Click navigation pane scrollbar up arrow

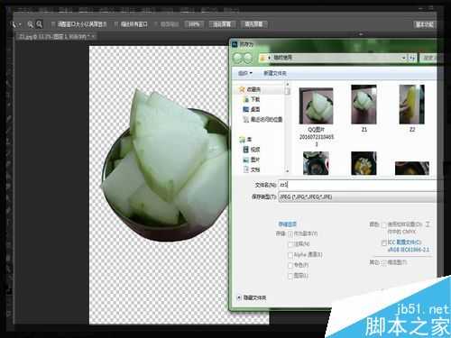point(288,84)
